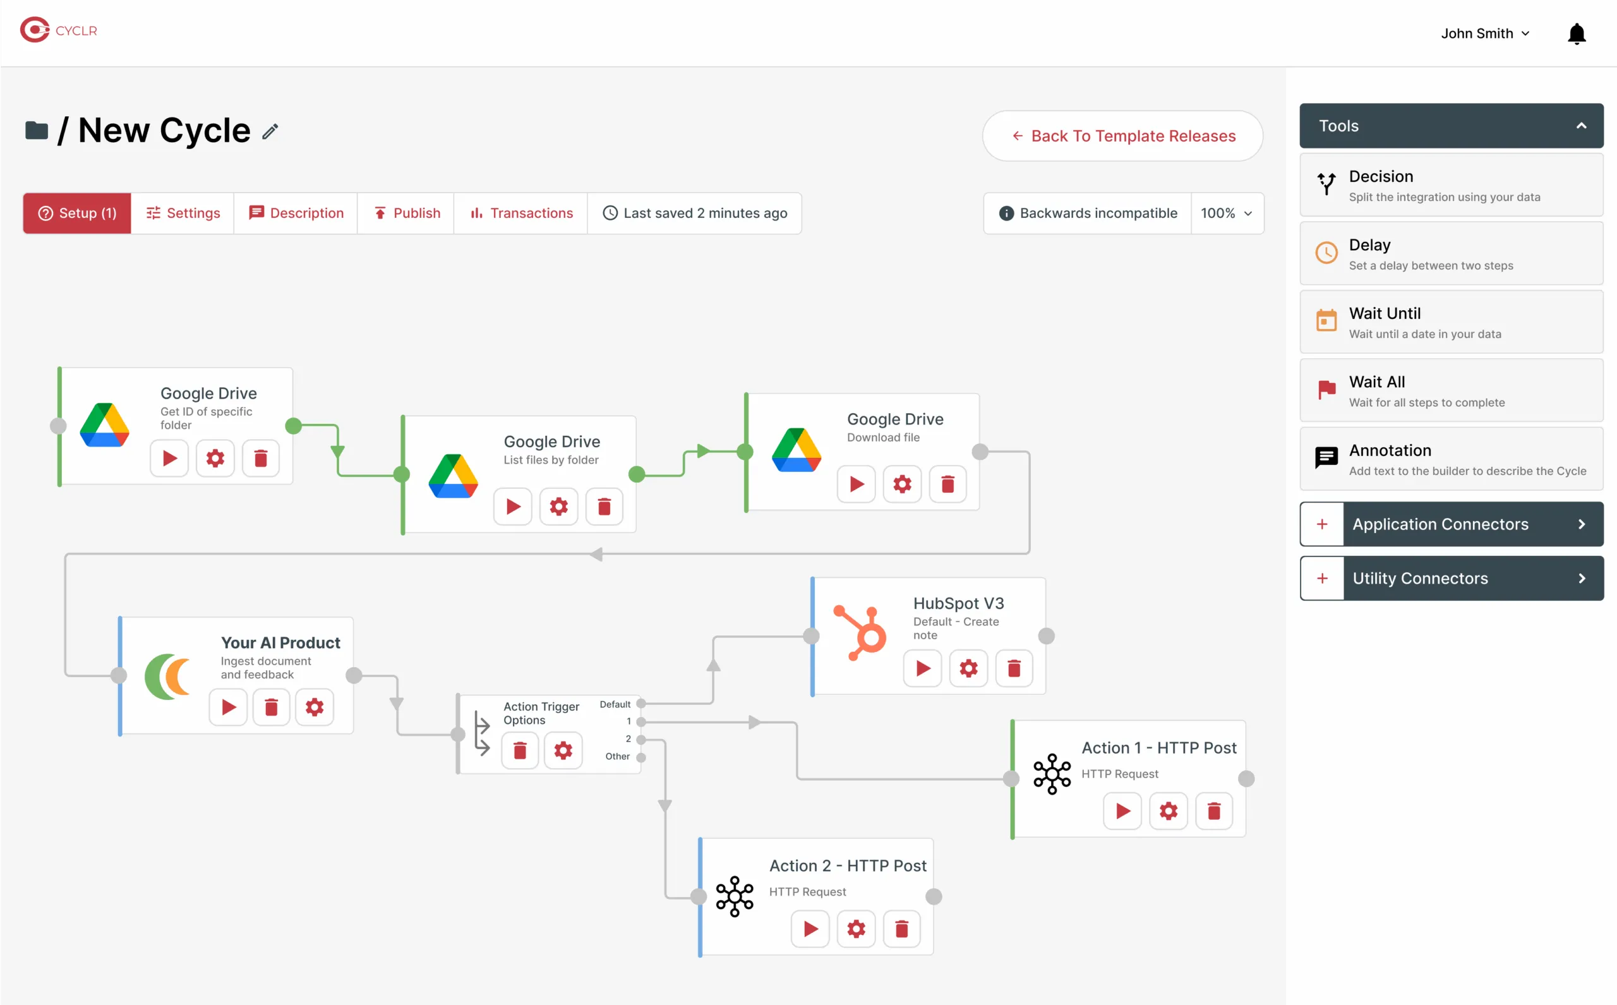Select the Decision tool

1450,185
